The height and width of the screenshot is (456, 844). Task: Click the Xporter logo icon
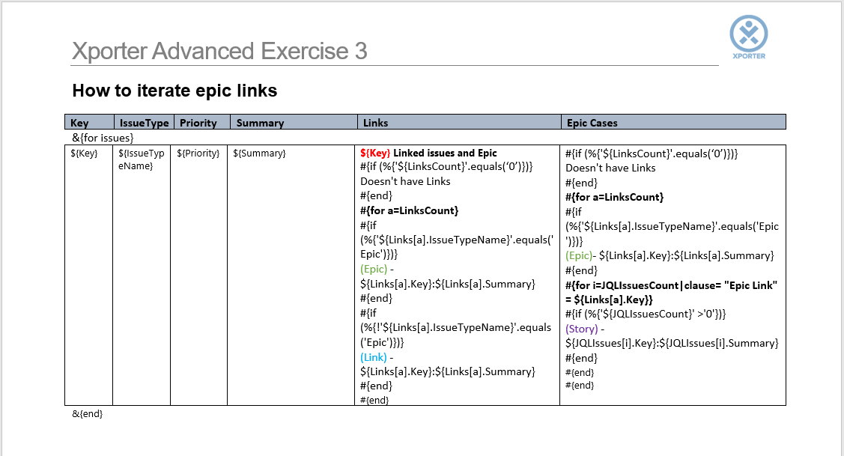(x=748, y=34)
